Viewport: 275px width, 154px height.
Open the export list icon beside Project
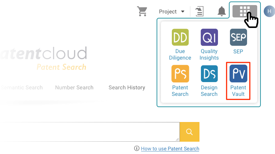199,11
